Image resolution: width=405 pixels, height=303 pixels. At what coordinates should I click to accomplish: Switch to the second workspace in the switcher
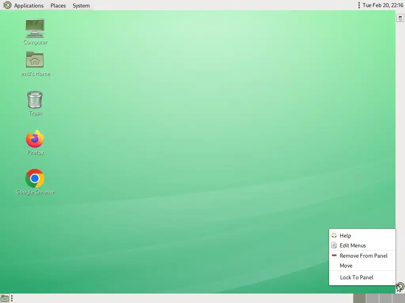click(373, 298)
